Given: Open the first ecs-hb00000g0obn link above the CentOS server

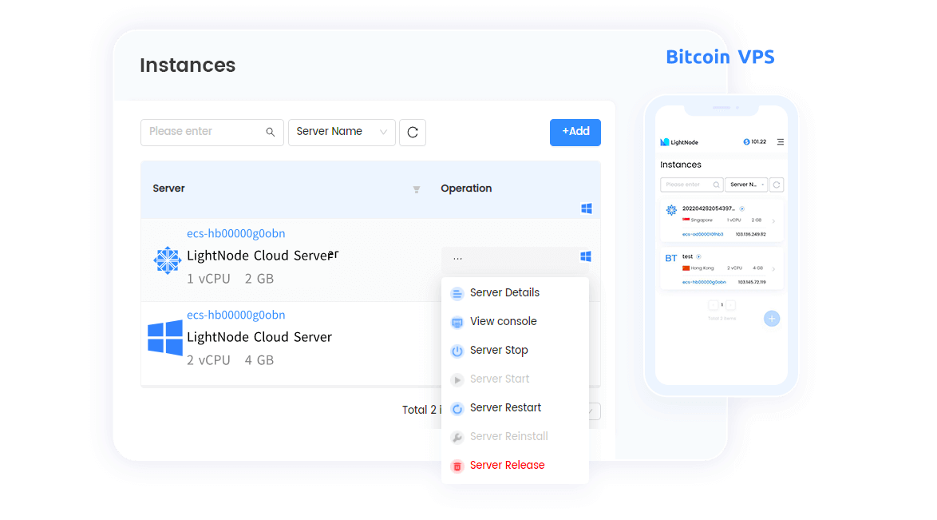Looking at the screenshot, I should pos(236,233).
